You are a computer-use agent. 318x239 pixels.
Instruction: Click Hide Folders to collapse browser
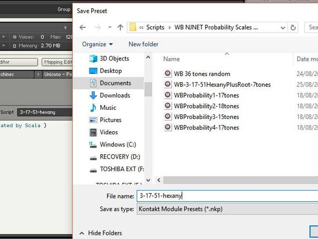point(101,233)
